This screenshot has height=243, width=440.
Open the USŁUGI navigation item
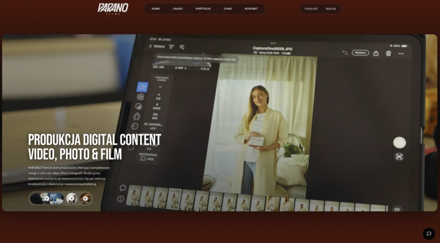click(178, 9)
